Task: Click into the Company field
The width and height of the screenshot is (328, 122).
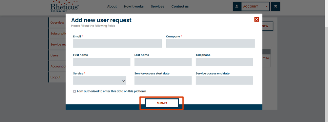Action: point(211,44)
